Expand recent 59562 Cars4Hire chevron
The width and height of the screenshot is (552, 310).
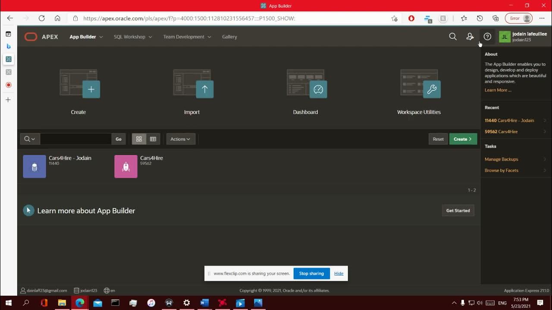tap(545, 132)
